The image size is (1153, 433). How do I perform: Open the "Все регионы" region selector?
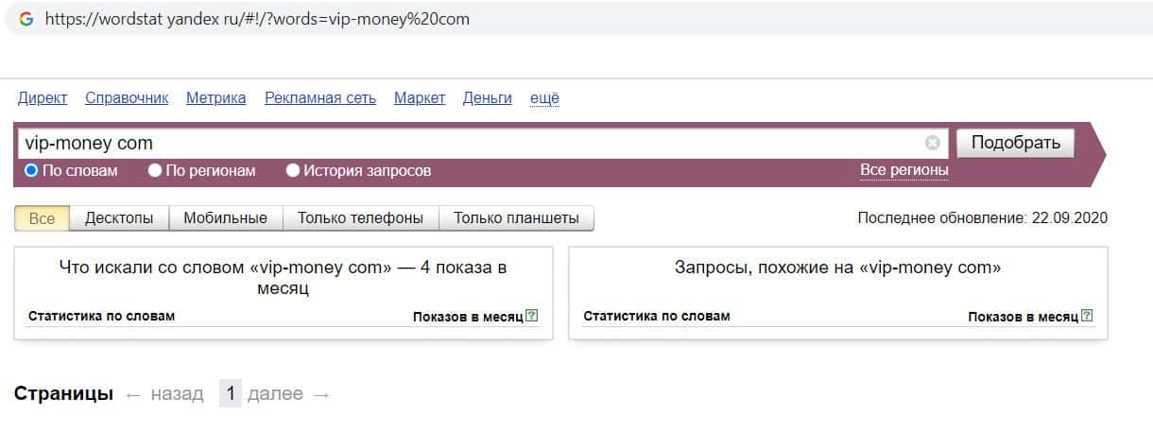[x=903, y=170]
